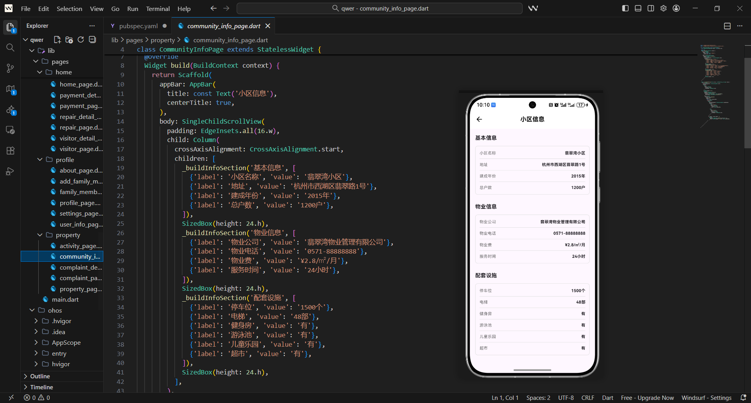Viewport: 751px width, 403px height.
Task: Expand the Outline section
Action: 63,376
